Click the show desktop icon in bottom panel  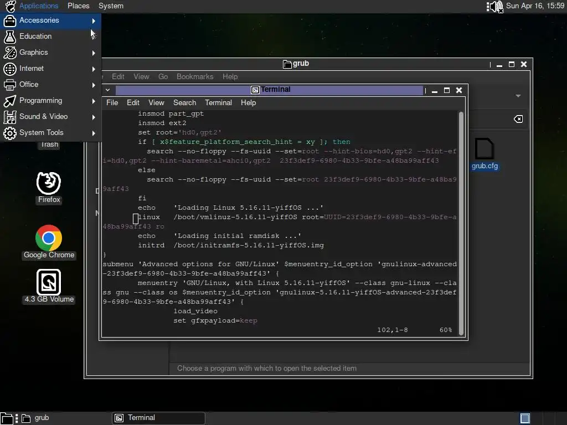7,418
